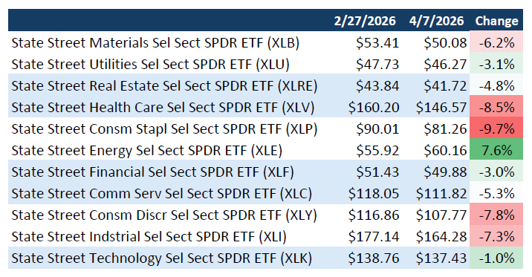Select the 2/27/2026 column header
This screenshot has height=277, width=532.
click(x=365, y=21)
